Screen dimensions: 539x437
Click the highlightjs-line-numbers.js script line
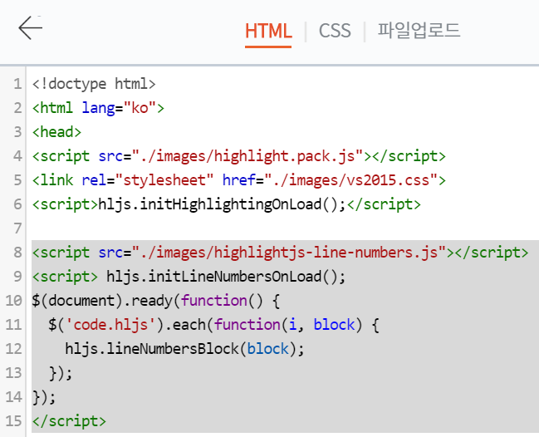(x=280, y=253)
